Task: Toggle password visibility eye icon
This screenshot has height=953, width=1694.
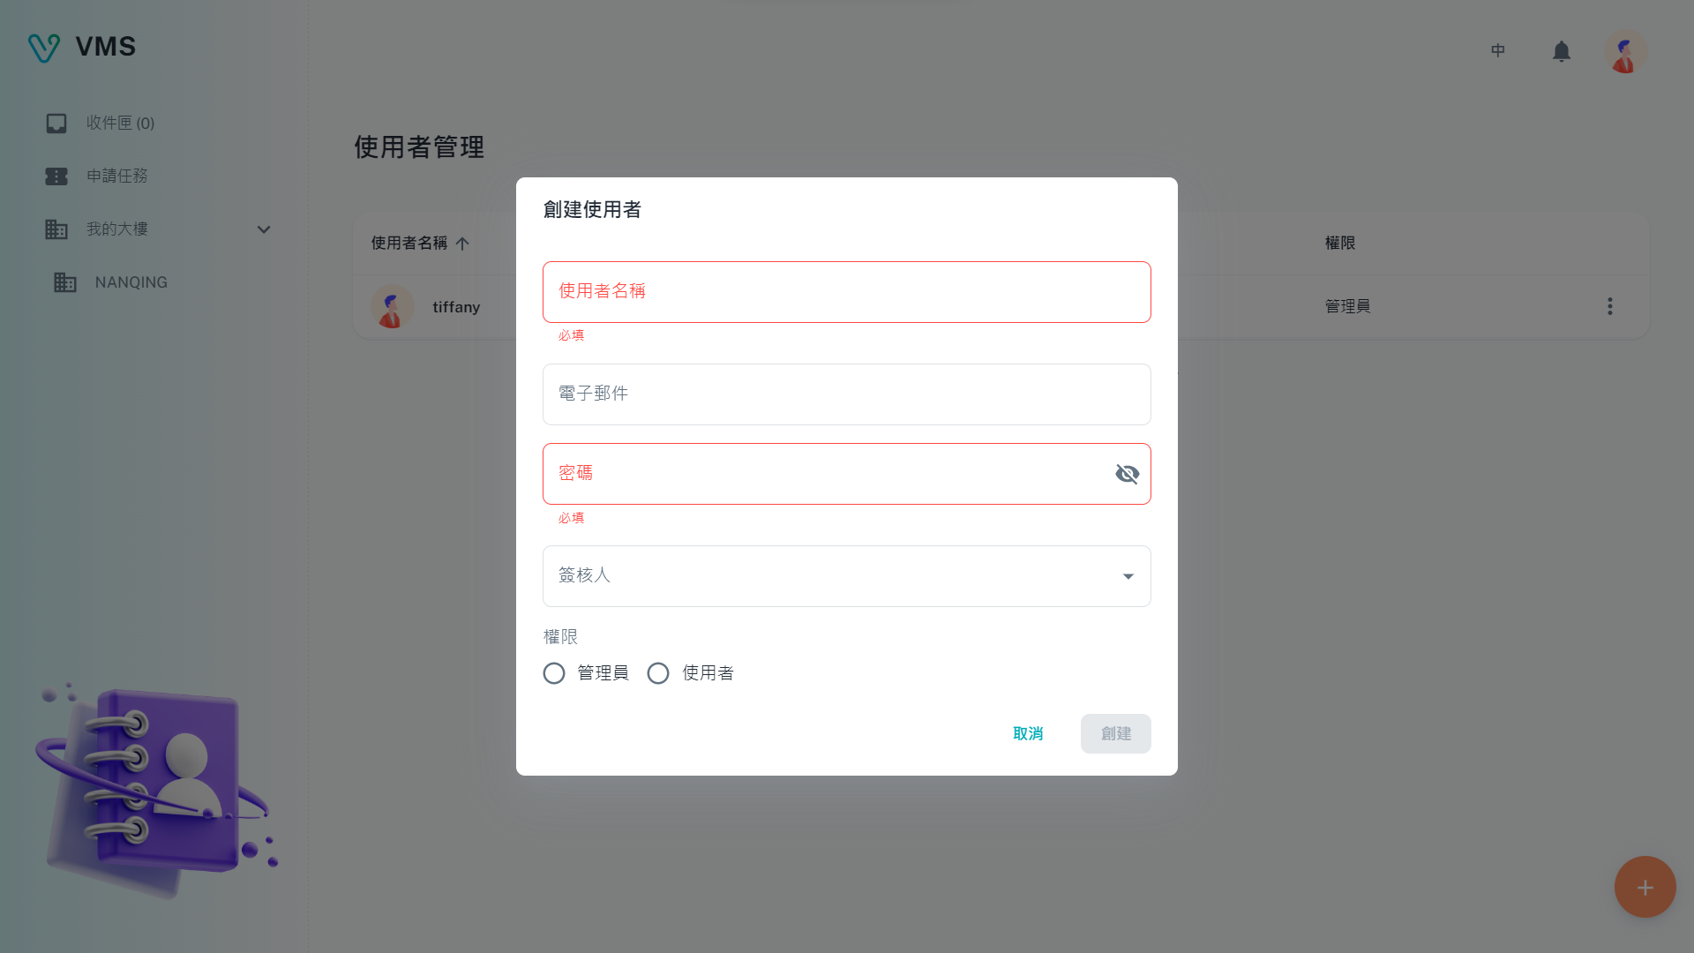Action: pyautogui.click(x=1127, y=475)
